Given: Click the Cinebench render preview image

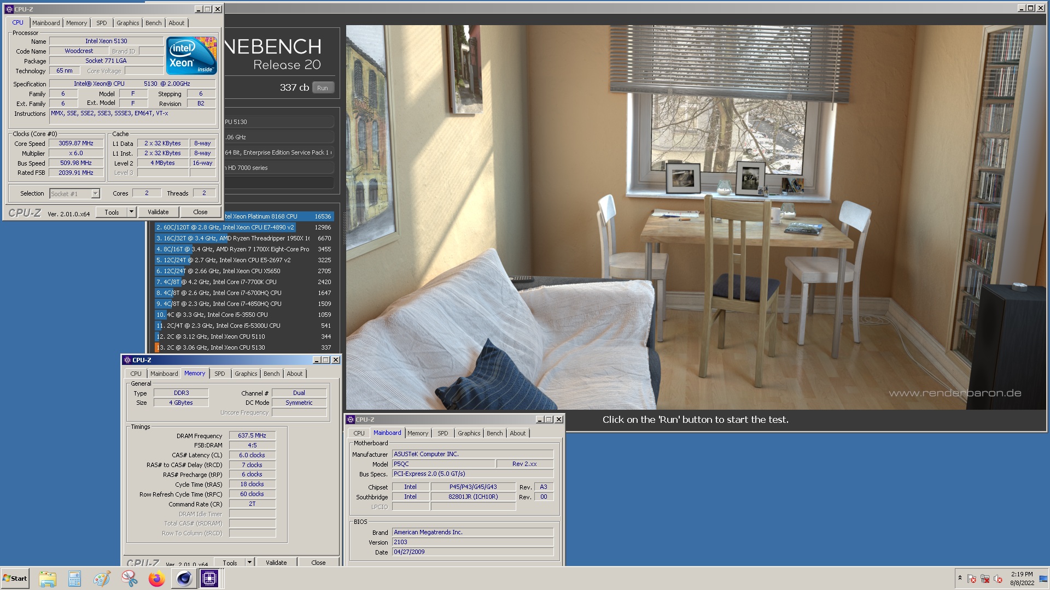Looking at the screenshot, I should point(696,217).
